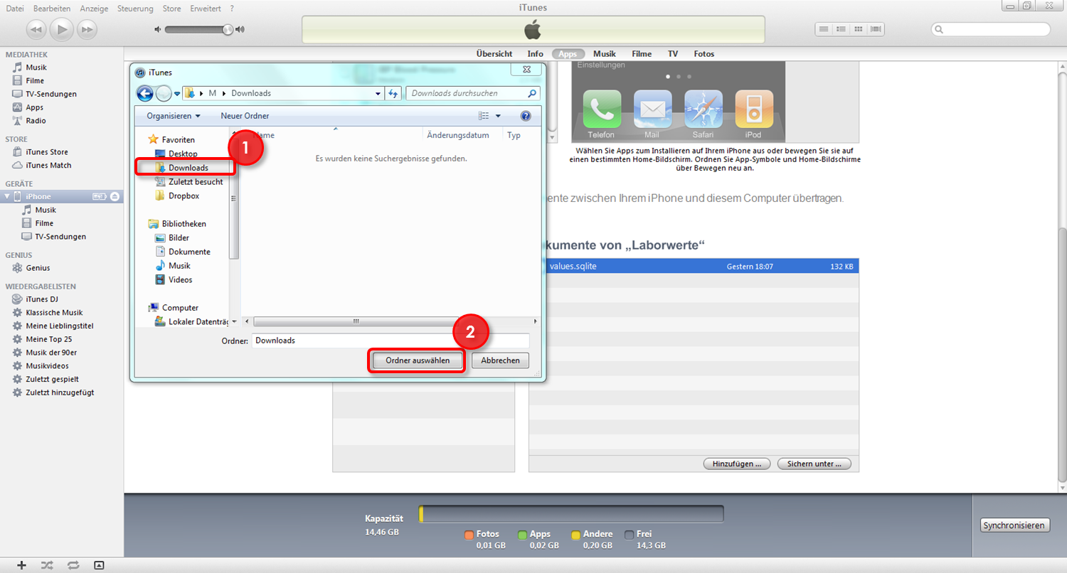1067x573 pixels.
Task: Open the Erweitert menu
Action: click(x=206, y=9)
